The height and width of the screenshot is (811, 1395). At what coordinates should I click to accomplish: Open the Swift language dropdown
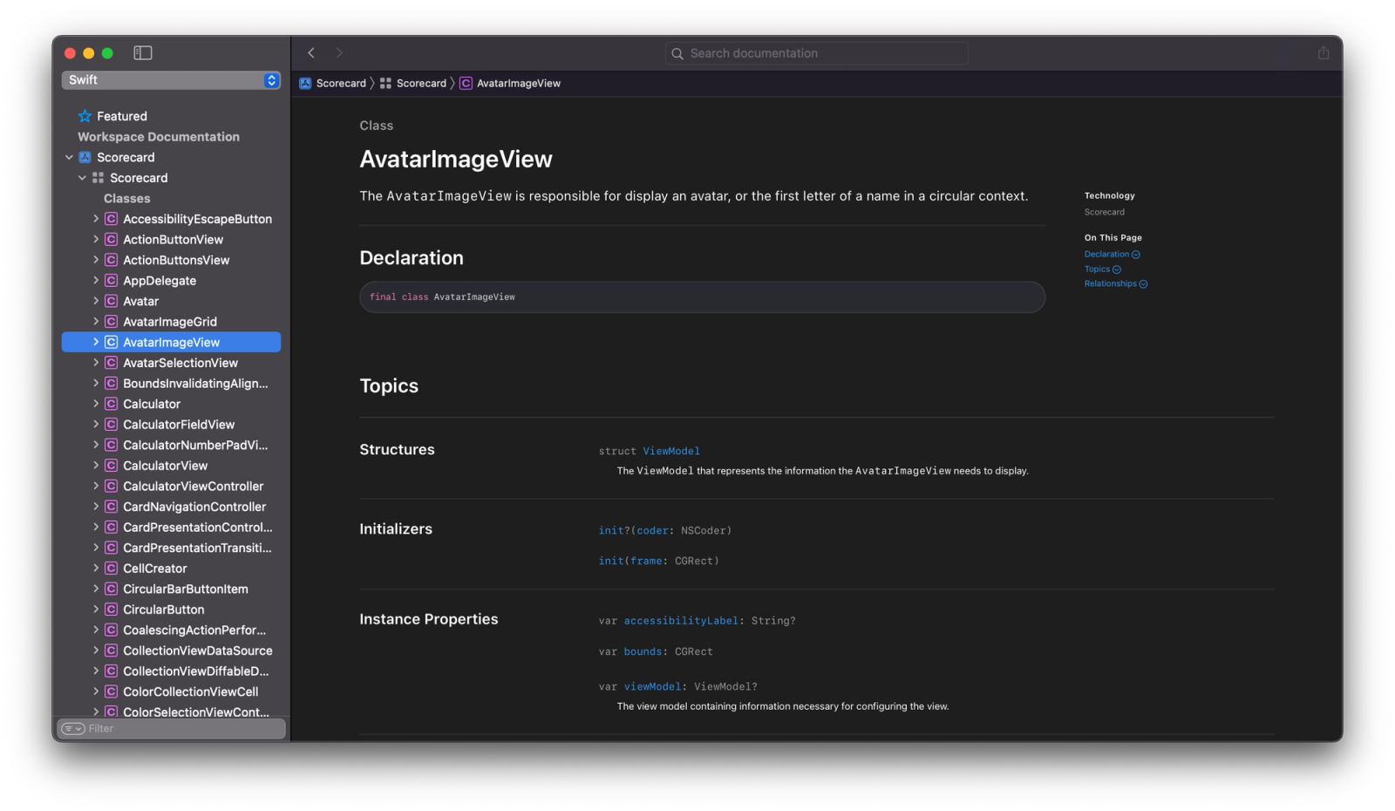pos(171,80)
